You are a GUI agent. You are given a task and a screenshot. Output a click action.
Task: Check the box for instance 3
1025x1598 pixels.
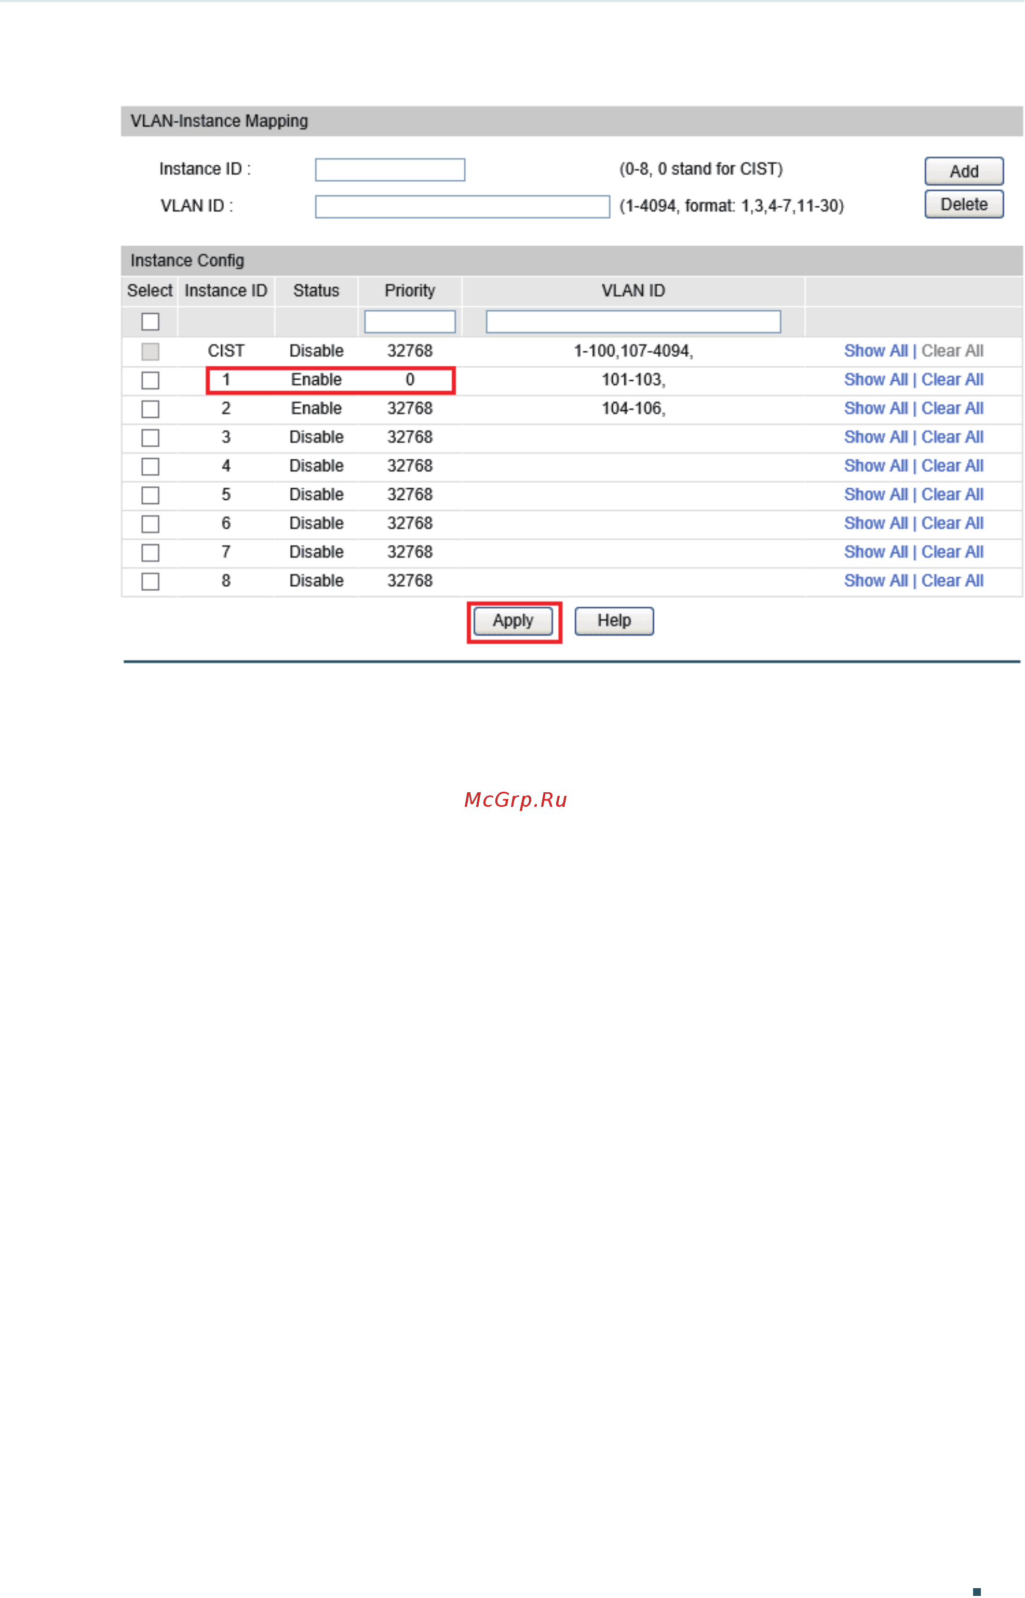tap(151, 437)
